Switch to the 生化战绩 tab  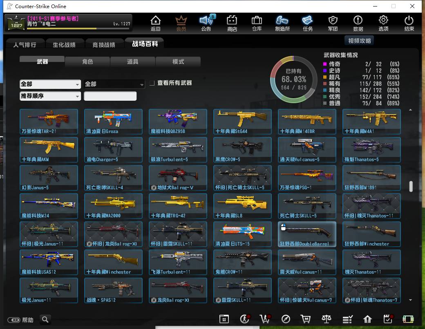[x=64, y=44]
